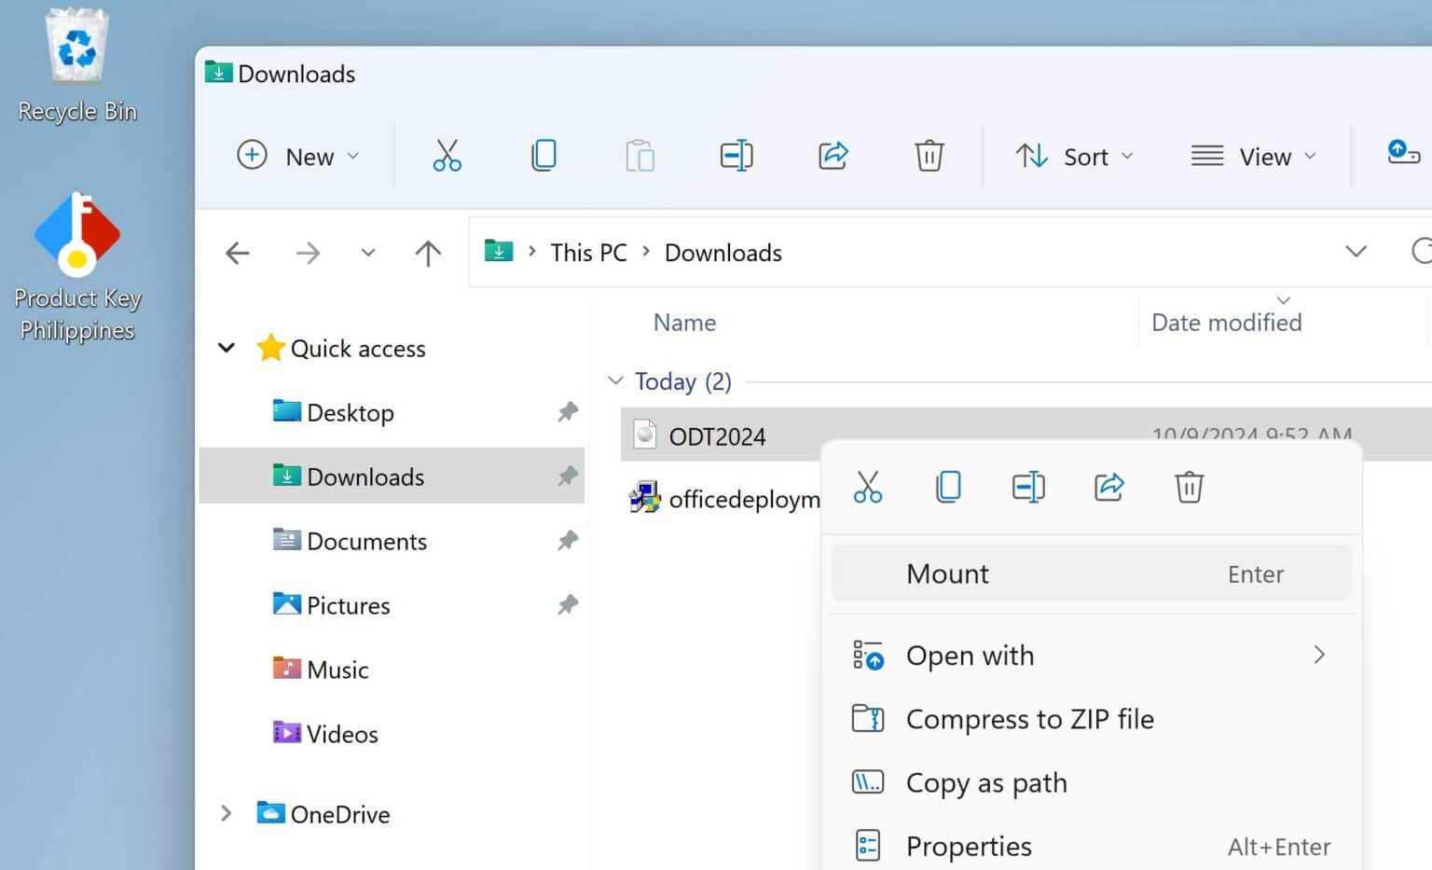Screen dimensions: 1432x870
Task: Expand the Open with submenu arrow
Action: click(x=1319, y=655)
